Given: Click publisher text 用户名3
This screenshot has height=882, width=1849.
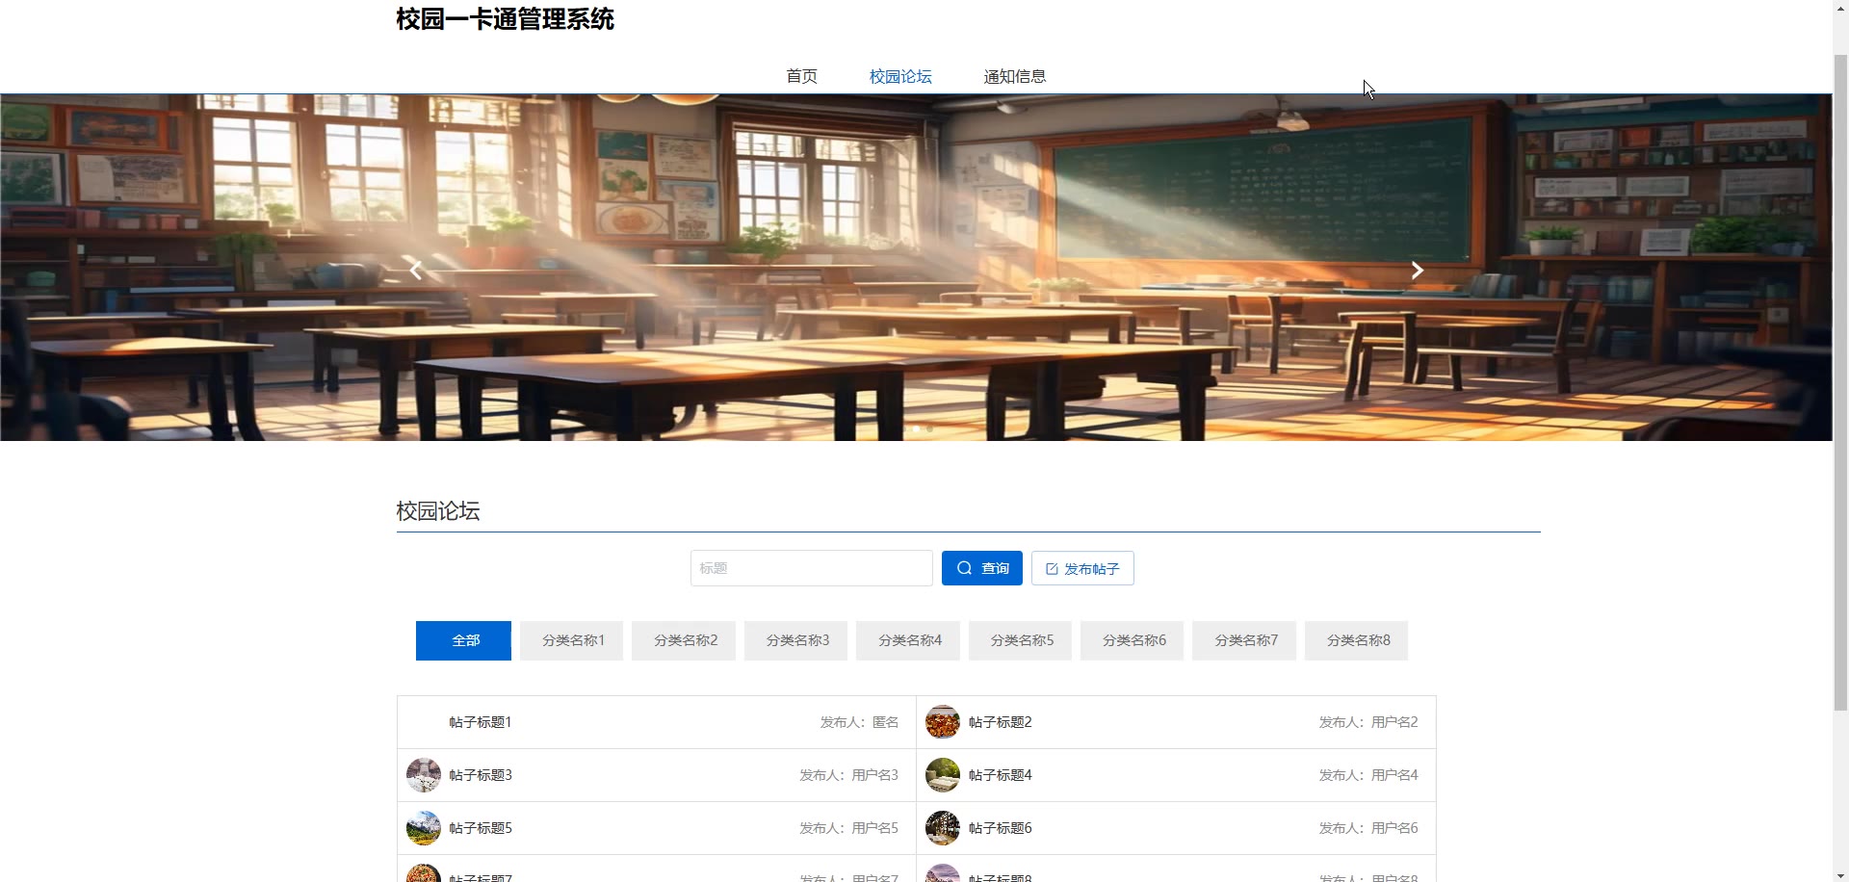Looking at the screenshot, I should (874, 775).
